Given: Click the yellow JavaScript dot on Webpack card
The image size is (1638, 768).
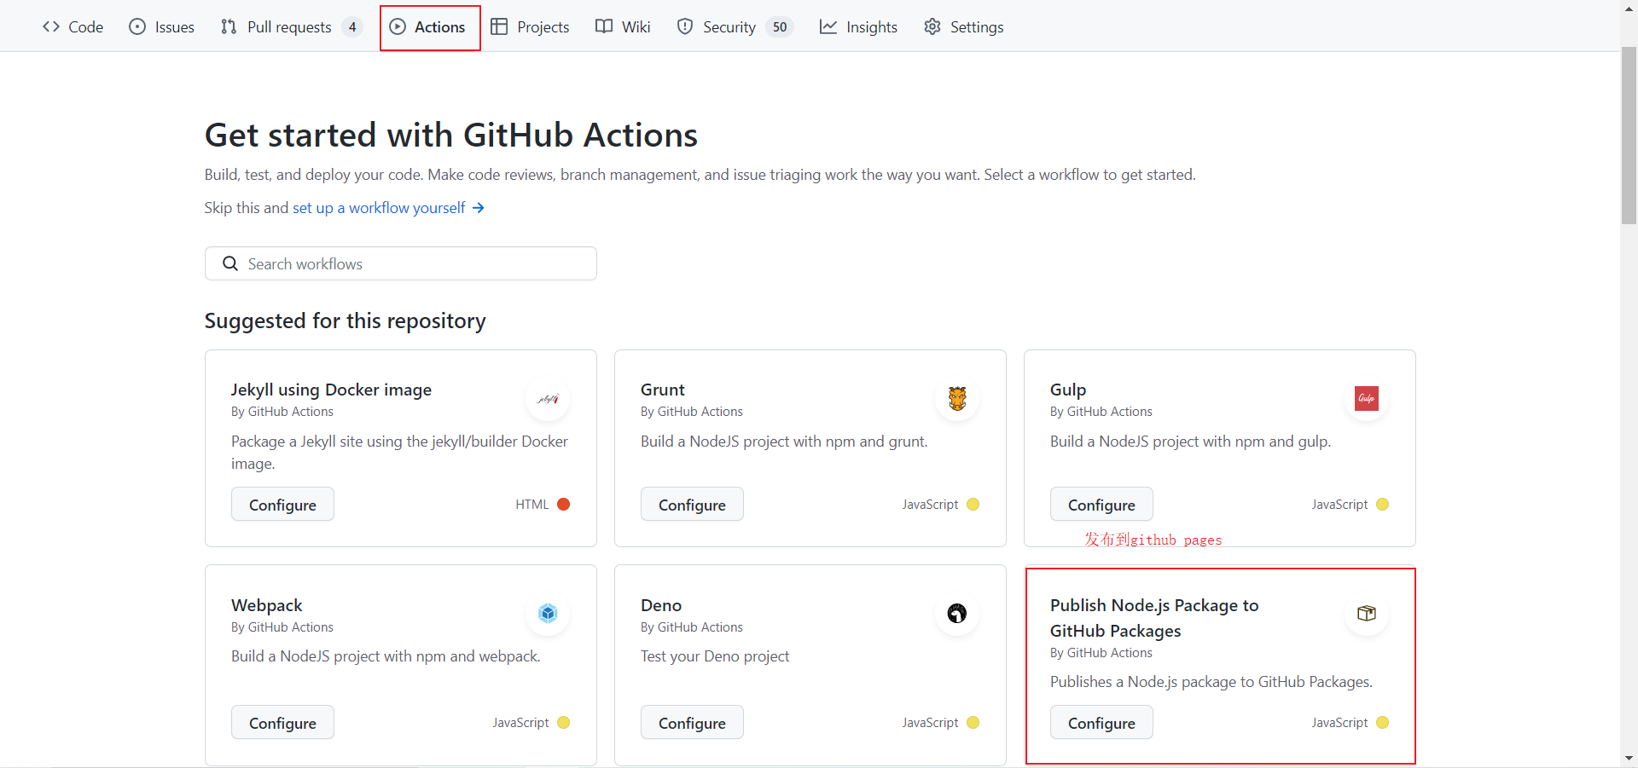Looking at the screenshot, I should (564, 722).
